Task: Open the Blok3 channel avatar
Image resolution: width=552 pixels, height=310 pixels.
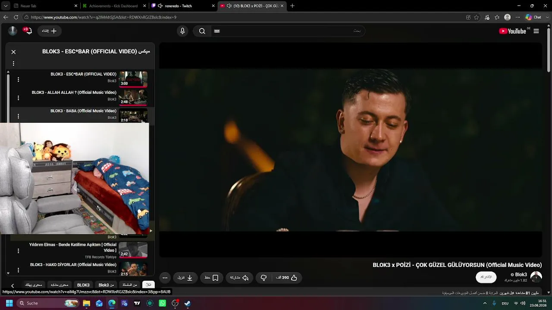Action: click(x=536, y=277)
